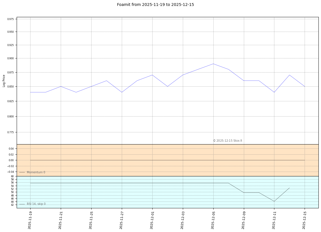Select the "RSI 14, skip 0" legend entry
This screenshot has width=321, height=232.
[x=36, y=204]
